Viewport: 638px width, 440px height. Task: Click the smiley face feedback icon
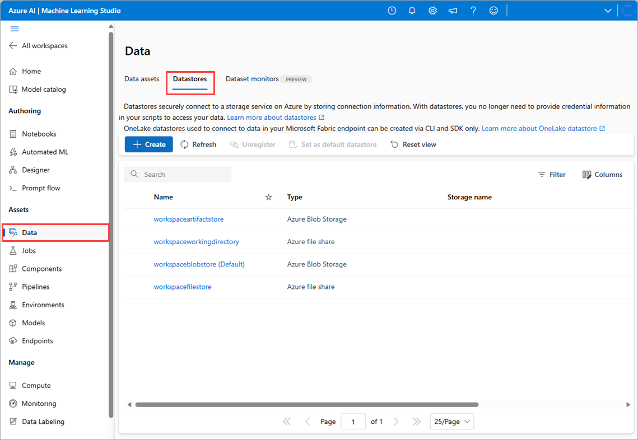point(493,11)
